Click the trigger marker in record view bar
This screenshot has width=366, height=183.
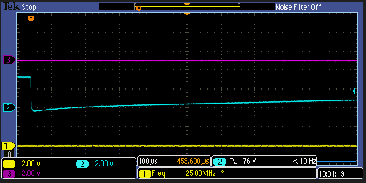(x=139, y=9)
